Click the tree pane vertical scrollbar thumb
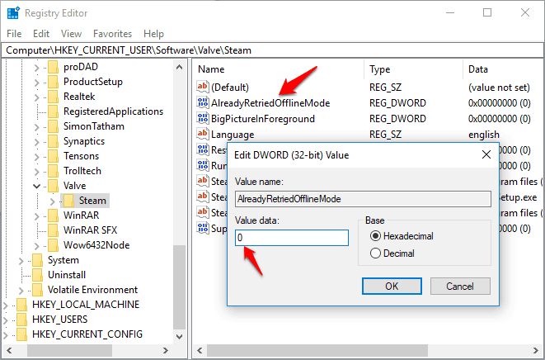Screen dimensions: 545x360 tap(180, 287)
